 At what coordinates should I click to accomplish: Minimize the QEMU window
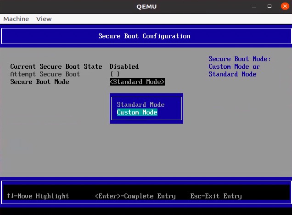(x=254, y=6)
